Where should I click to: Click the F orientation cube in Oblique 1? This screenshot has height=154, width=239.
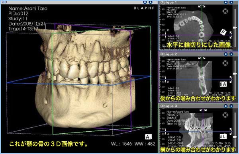point(223,32)
